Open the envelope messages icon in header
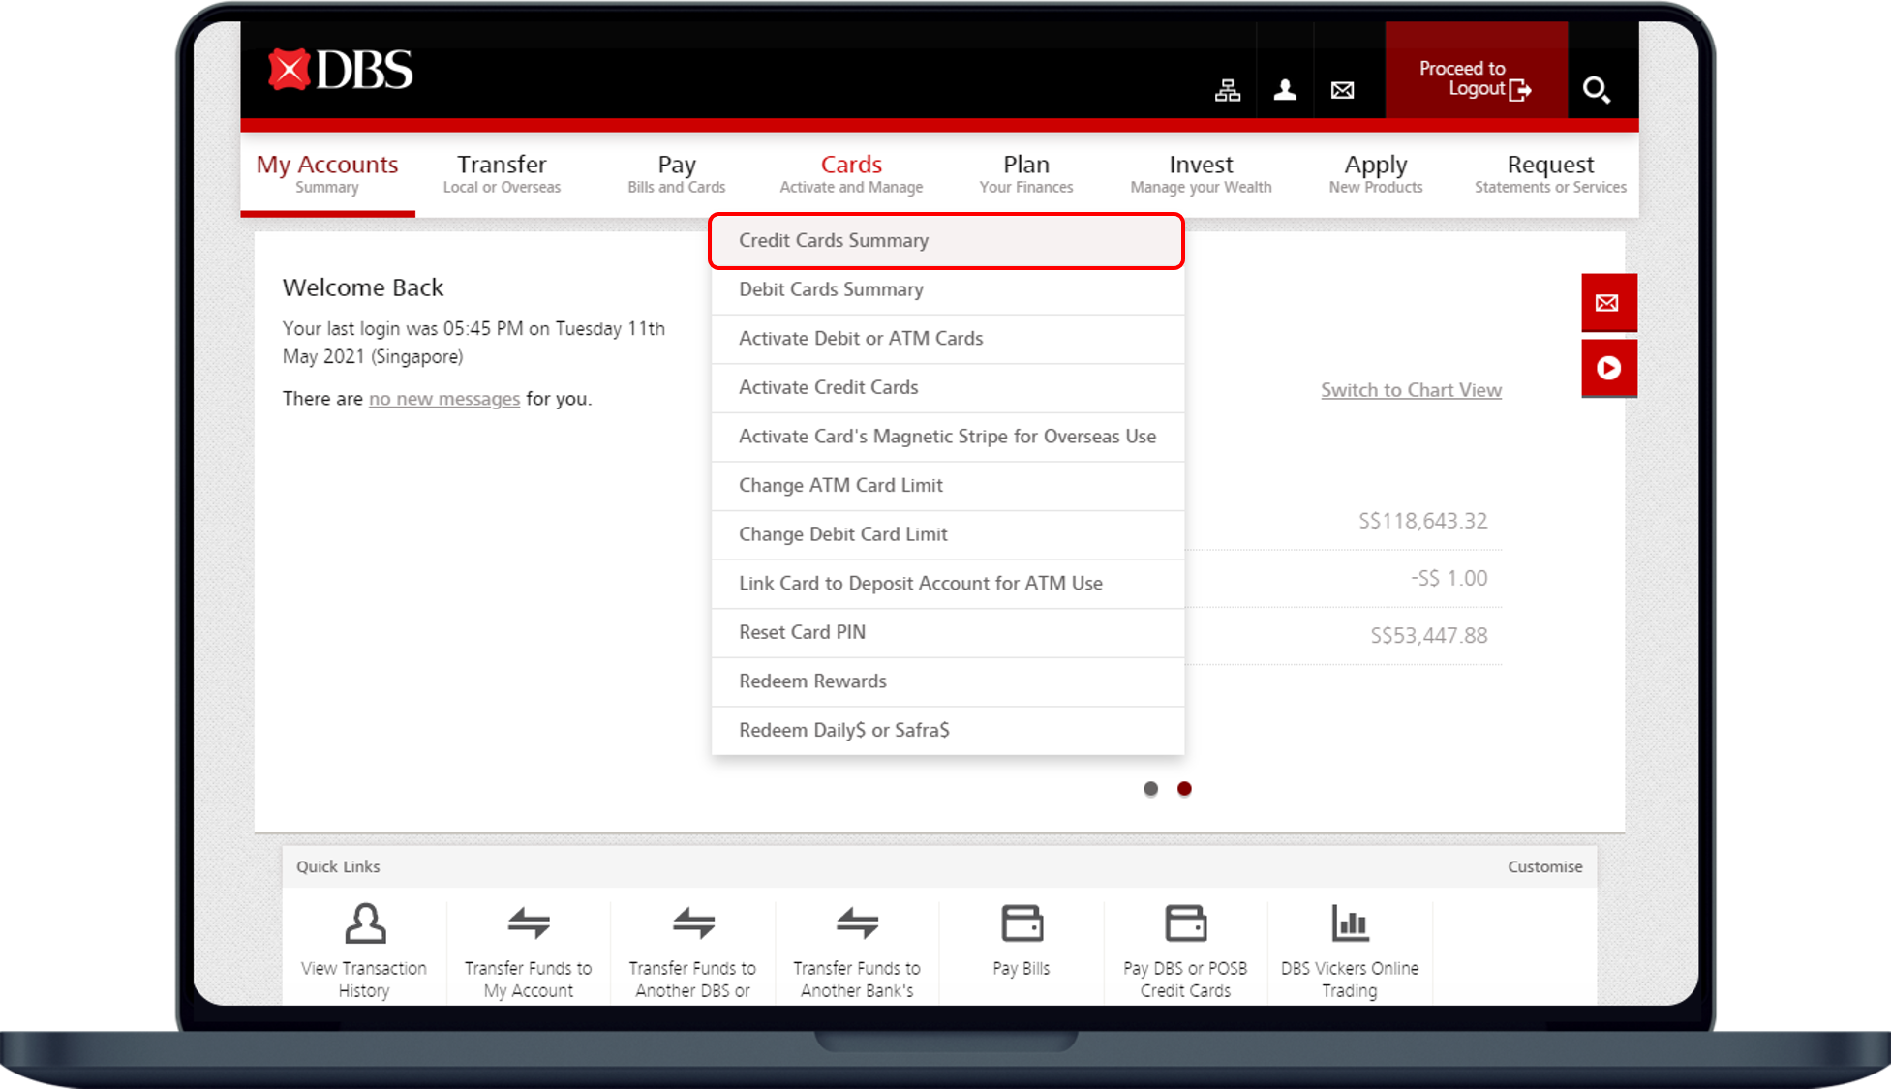 click(x=1342, y=90)
